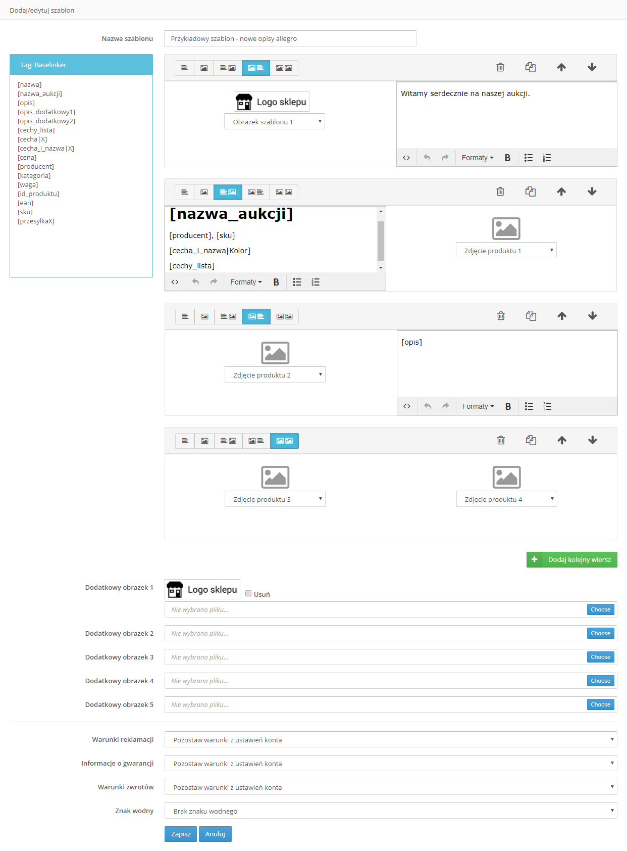This screenshot has height=851, width=627.
Task: Open the Znak wodny dropdown
Action: coord(390,811)
